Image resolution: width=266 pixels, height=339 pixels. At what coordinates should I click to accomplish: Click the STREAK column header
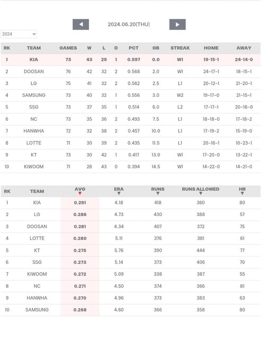coord(180,48)
